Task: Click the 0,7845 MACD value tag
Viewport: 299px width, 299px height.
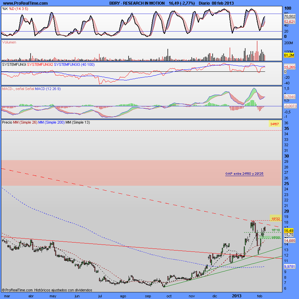Action: (290, 97)
